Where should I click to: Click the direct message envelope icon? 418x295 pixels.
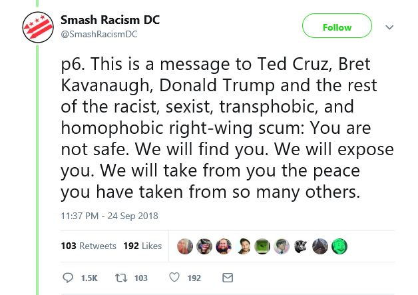228,278
